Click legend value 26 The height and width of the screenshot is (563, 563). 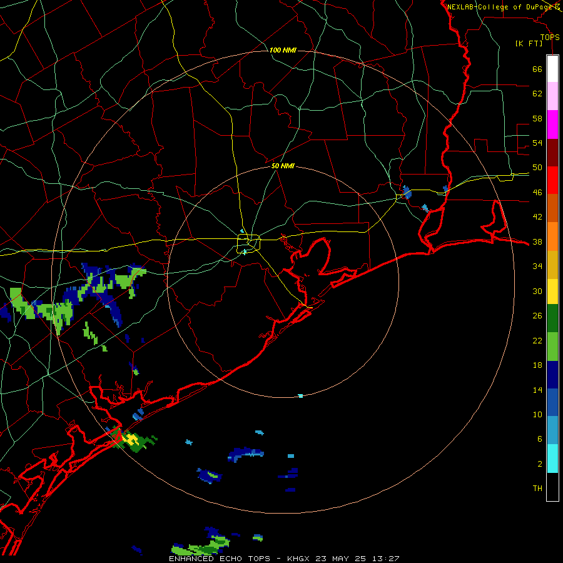[x=537, y=316]
